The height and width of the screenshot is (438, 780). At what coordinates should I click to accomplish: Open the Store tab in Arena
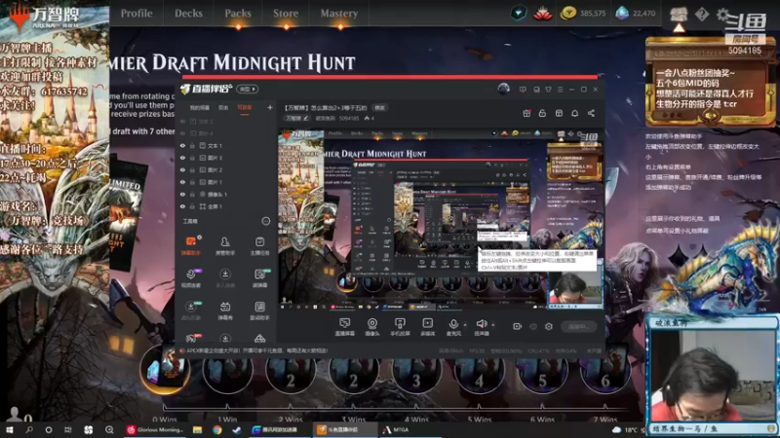pyautogui.click(x=286, y=14)
